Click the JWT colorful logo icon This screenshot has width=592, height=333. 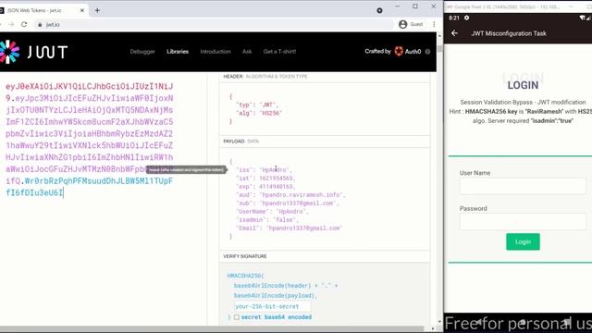pos(9,52)
